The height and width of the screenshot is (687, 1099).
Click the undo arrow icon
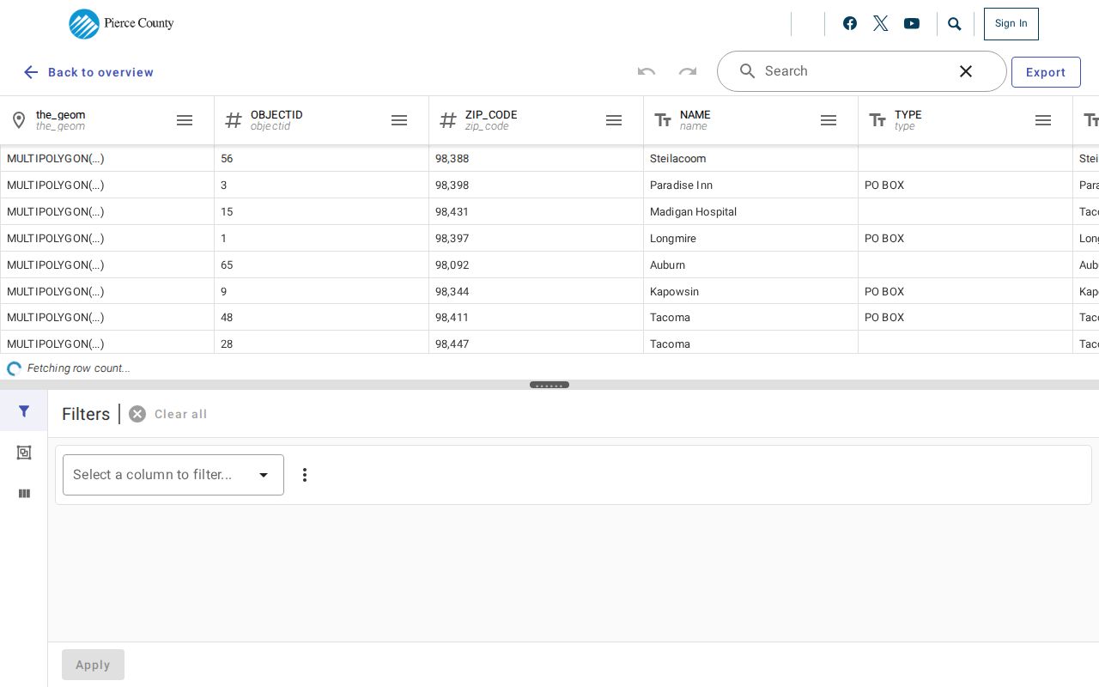coord(647,71)
